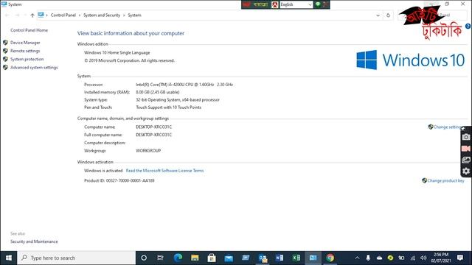
Task: Open Task View on taskbar
Action: 161,258
